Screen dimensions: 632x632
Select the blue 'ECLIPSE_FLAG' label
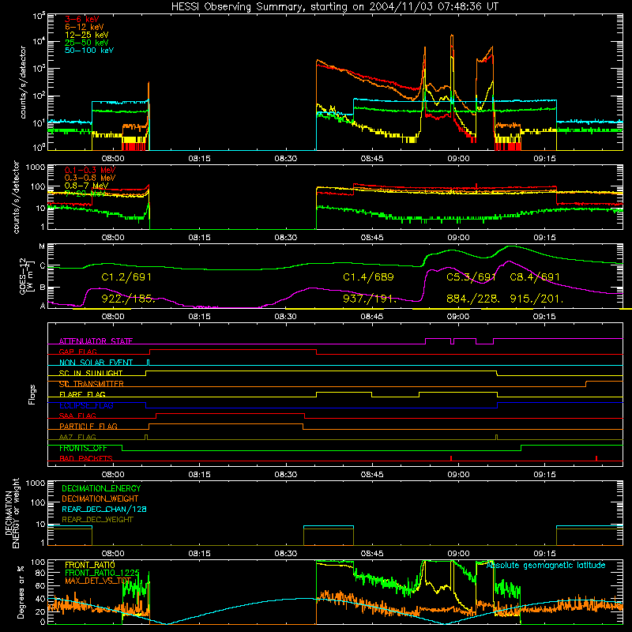coord(86,405)
